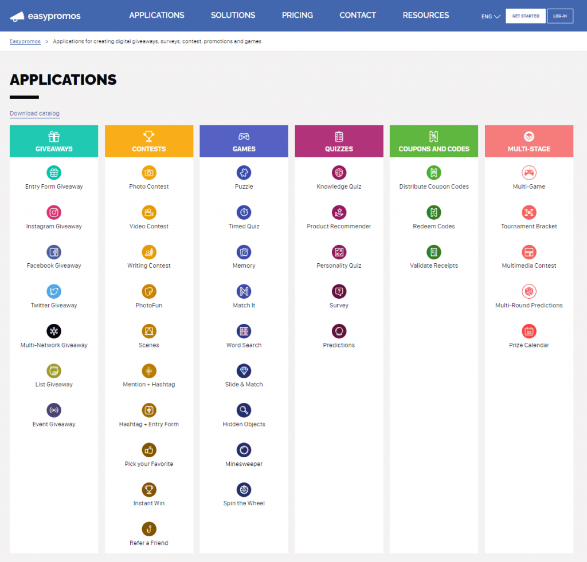Open the Puzzle piece icon
Screen dimensions: 587x562
(244, 173)
